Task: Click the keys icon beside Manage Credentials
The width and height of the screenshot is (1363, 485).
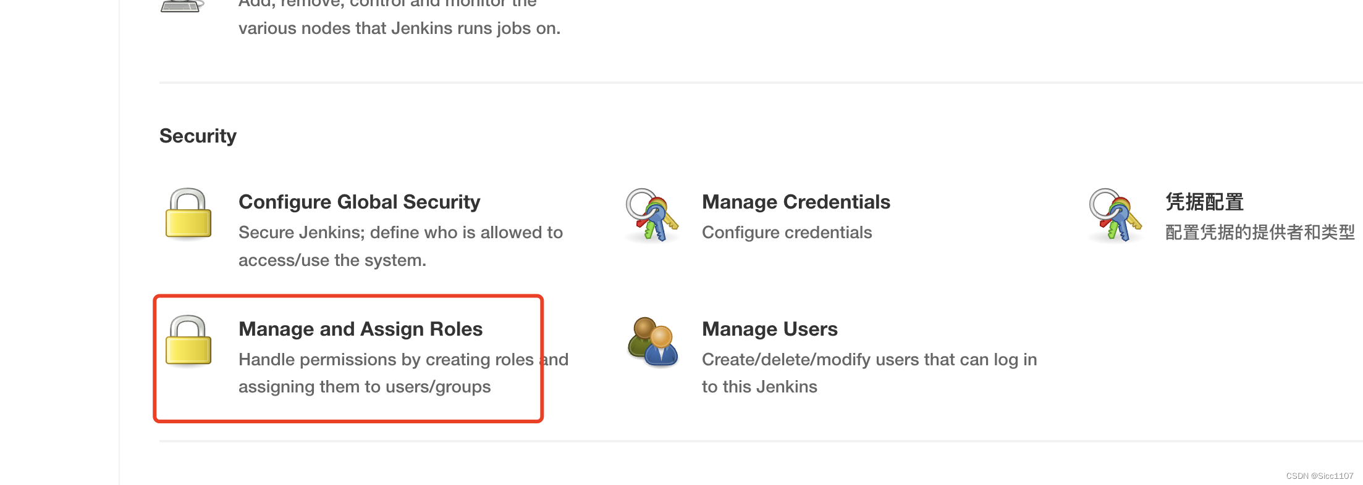Action: click(652, 215)
